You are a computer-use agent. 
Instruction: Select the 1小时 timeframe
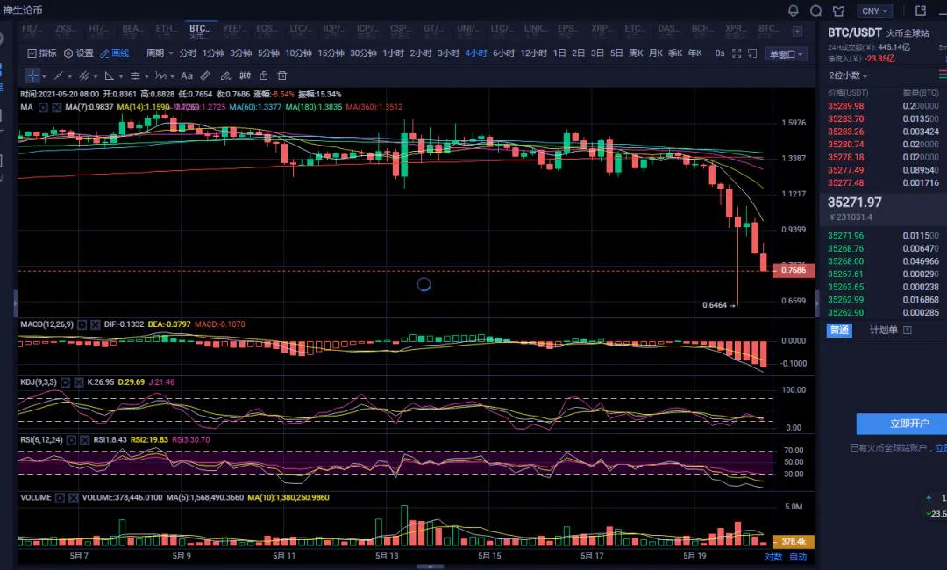tap(393, 53)
